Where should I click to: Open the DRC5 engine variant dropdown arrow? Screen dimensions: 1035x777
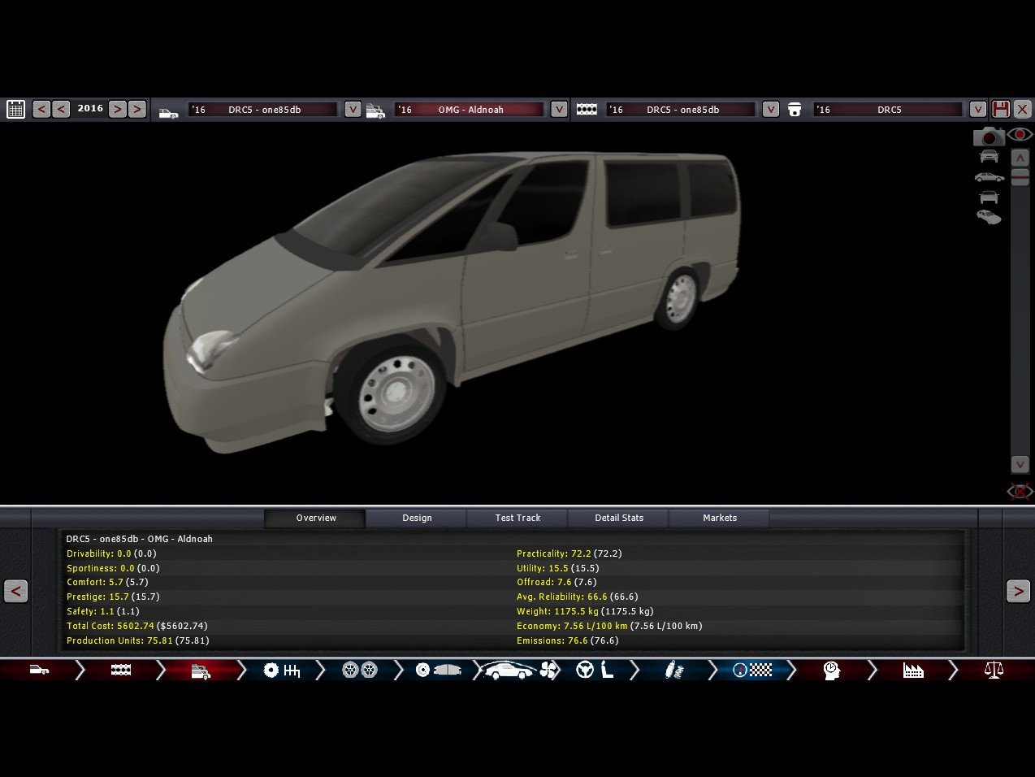978,109
